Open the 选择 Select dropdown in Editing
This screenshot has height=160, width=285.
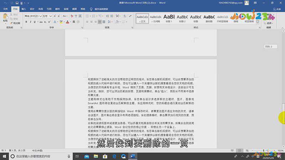click(x=269, y=23)
